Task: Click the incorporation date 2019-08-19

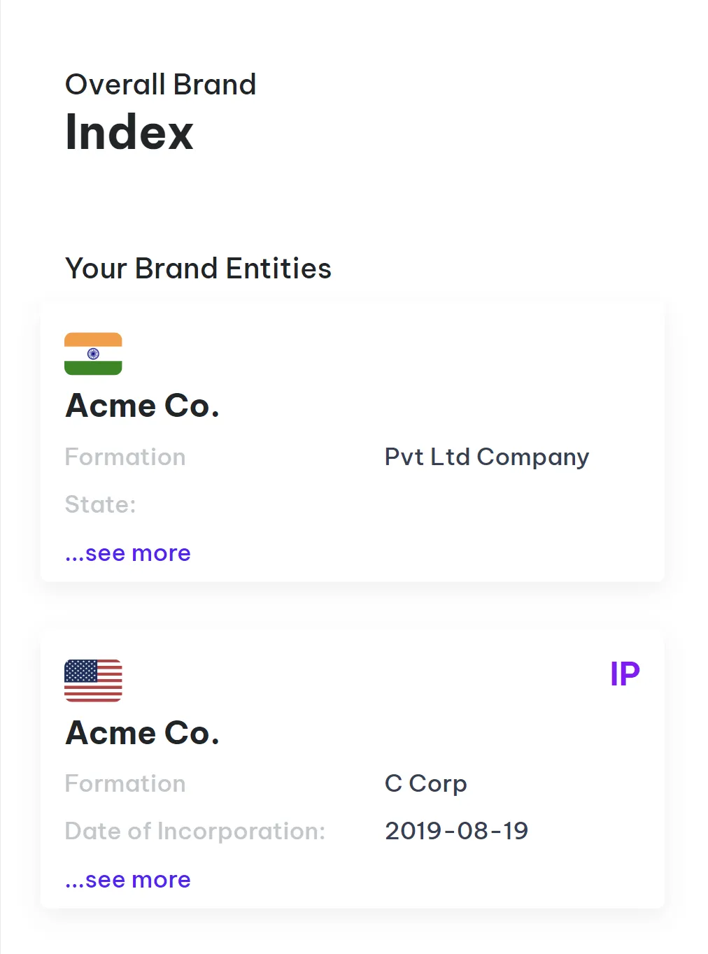Action: pos(456,831)
